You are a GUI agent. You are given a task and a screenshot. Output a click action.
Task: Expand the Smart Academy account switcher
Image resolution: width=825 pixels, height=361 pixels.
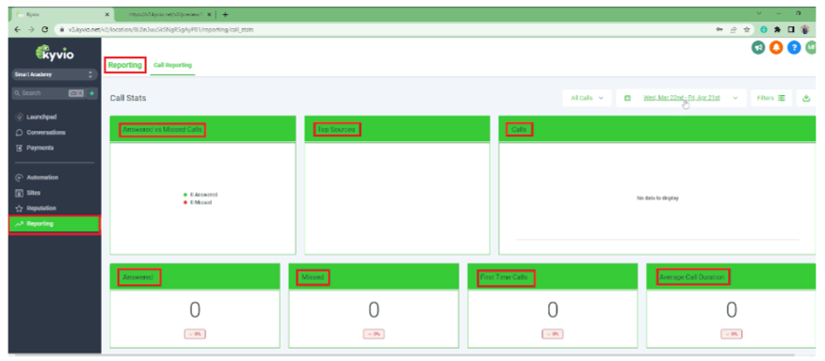pyautogui.click(x=54, y=74)
